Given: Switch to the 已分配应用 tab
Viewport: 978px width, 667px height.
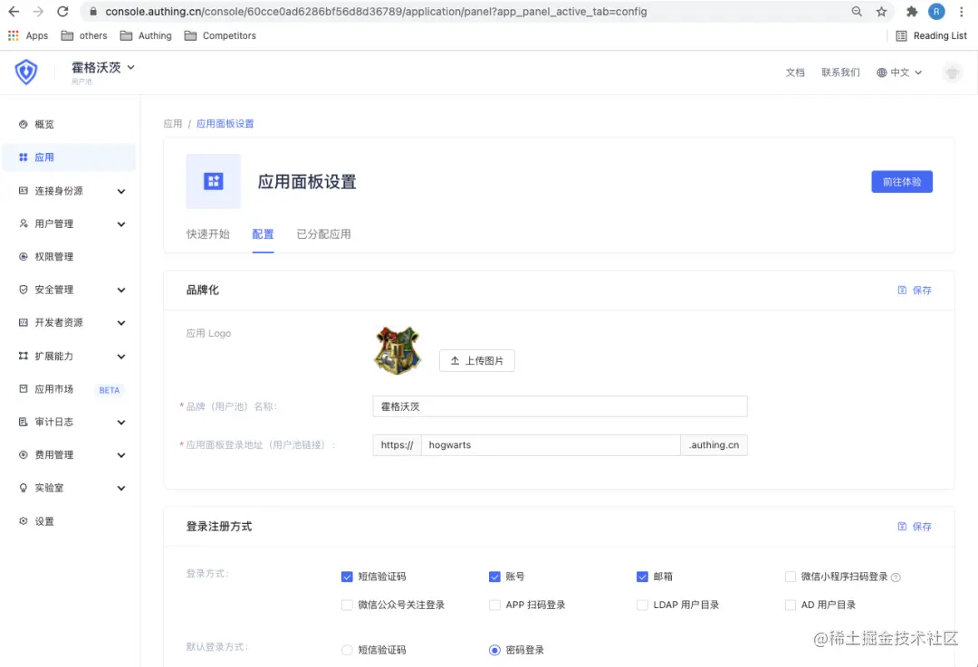Looking at the screenshot, I should pyautogui.click(x=323, y=234).
